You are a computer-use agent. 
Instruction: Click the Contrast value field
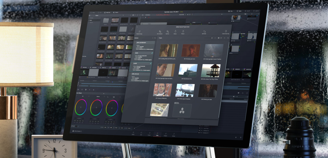105,127
